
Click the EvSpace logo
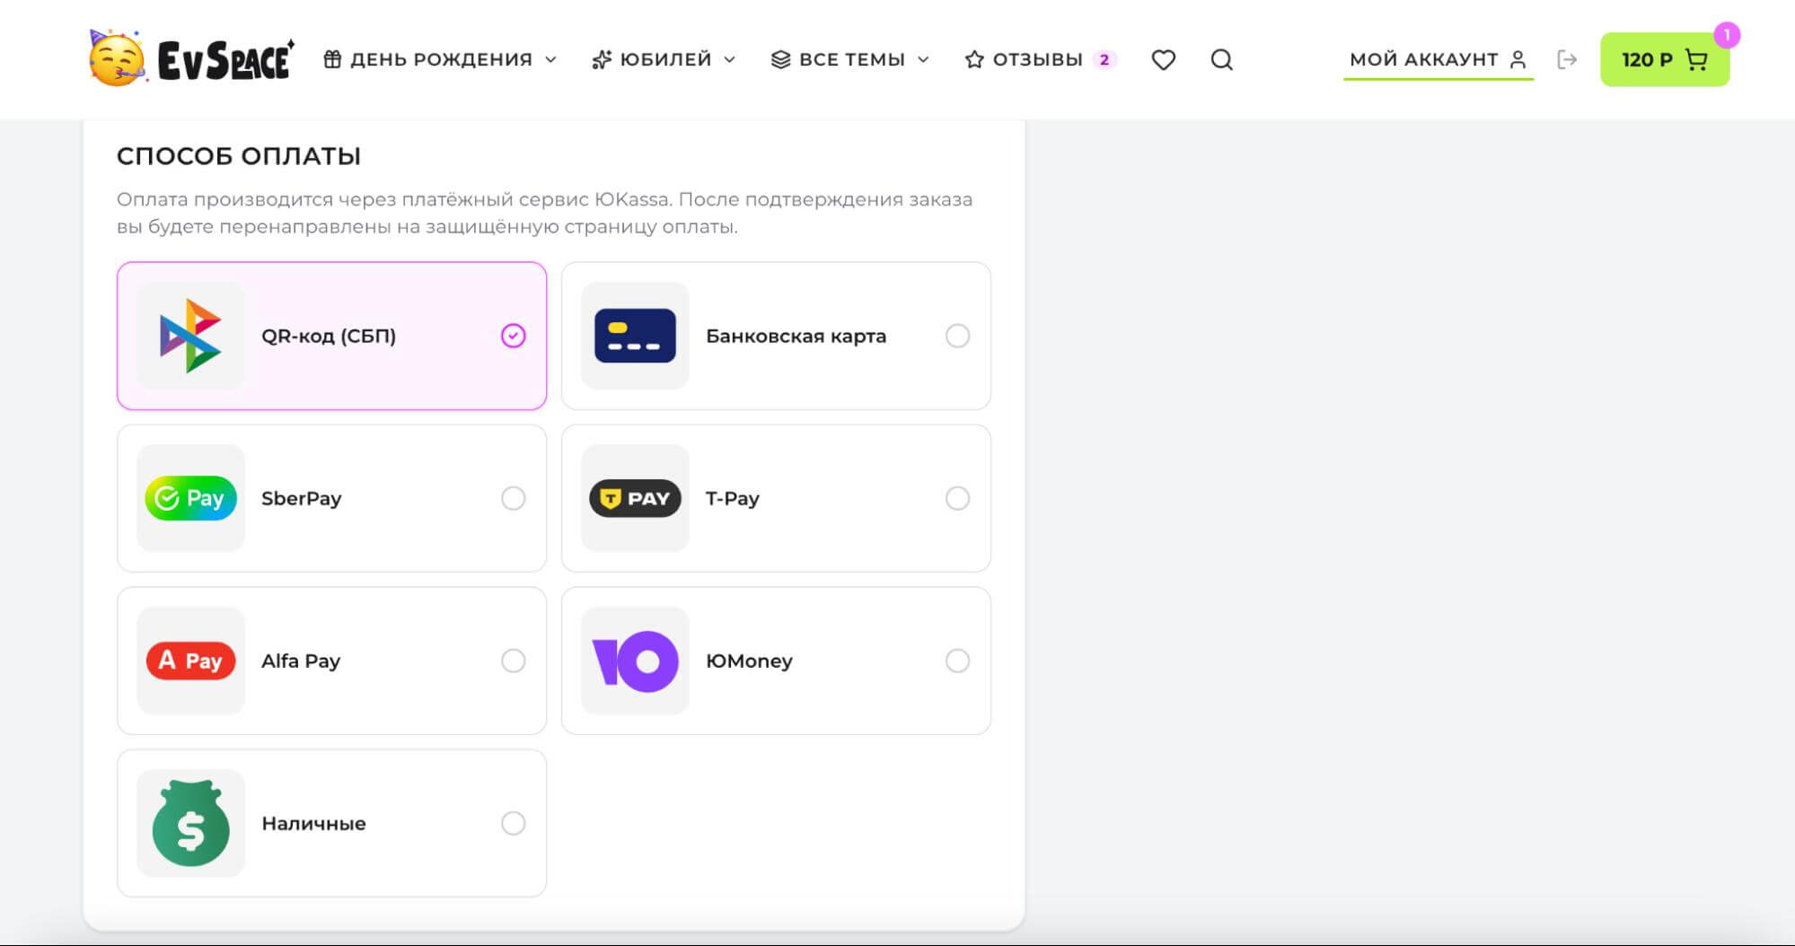point(191,58)
